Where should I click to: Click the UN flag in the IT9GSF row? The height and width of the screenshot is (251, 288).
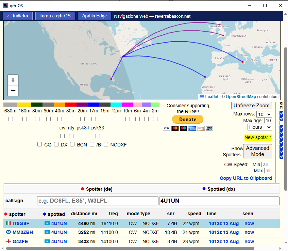click(47, 223)
